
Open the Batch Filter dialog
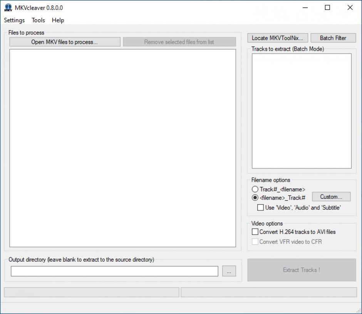click(333, 38)
